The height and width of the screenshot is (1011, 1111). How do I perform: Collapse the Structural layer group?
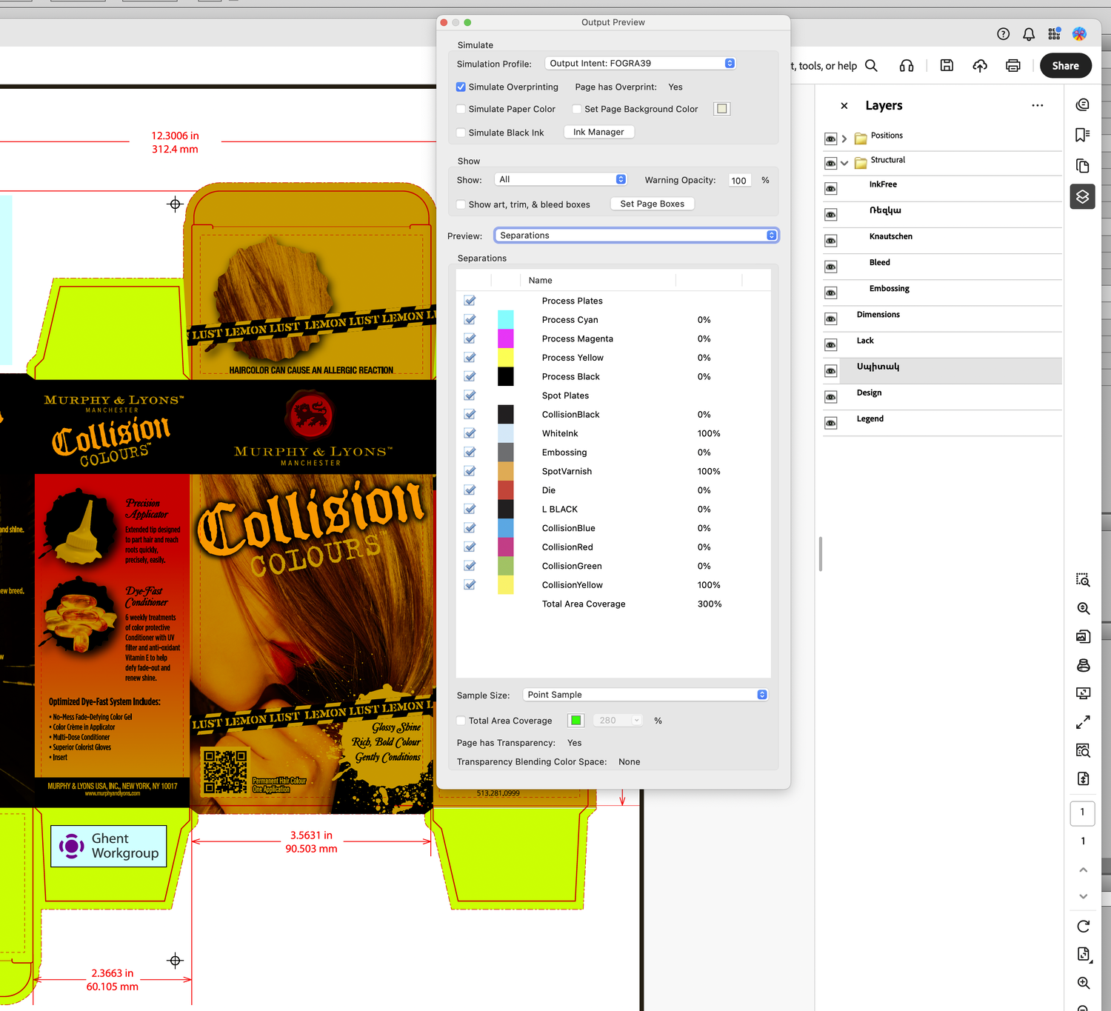(x=844, y=163)
